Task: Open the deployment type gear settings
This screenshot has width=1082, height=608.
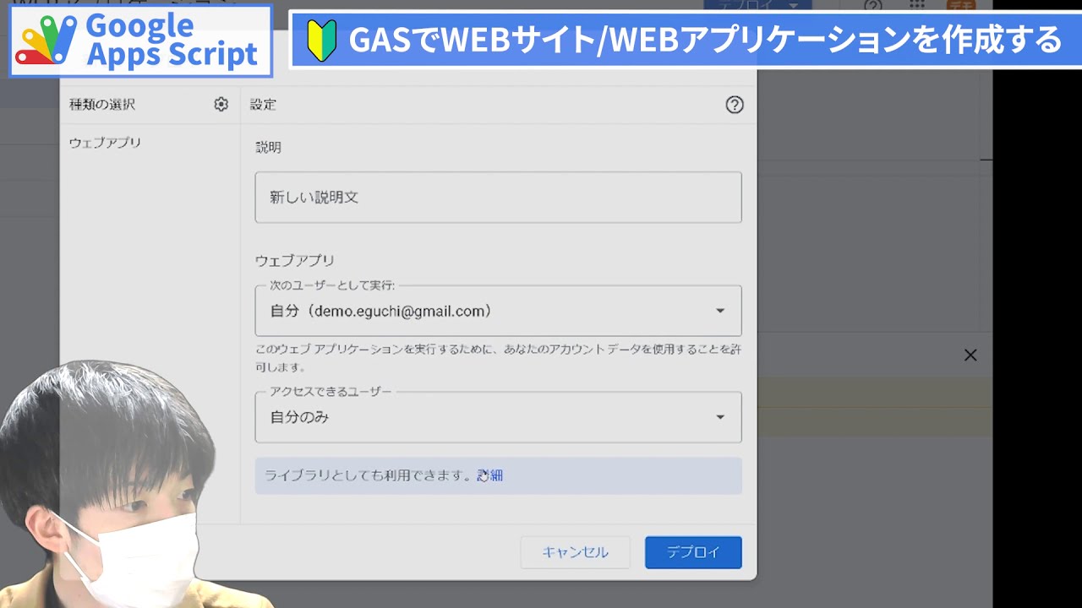Action: 221,105
